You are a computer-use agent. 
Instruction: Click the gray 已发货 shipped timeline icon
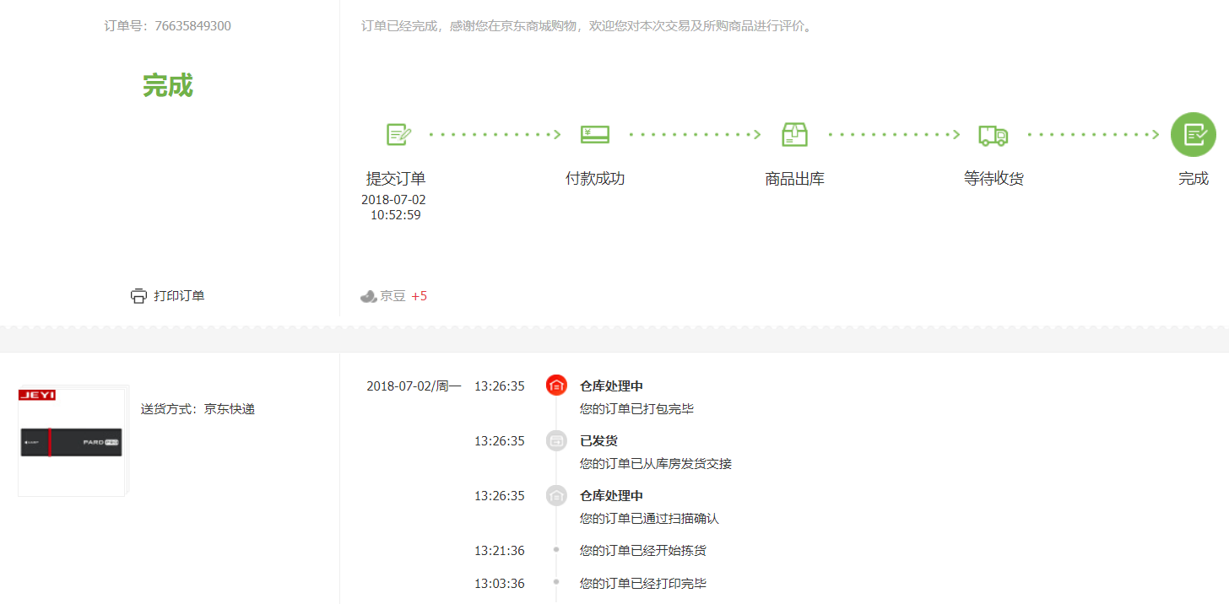point(556,440)
